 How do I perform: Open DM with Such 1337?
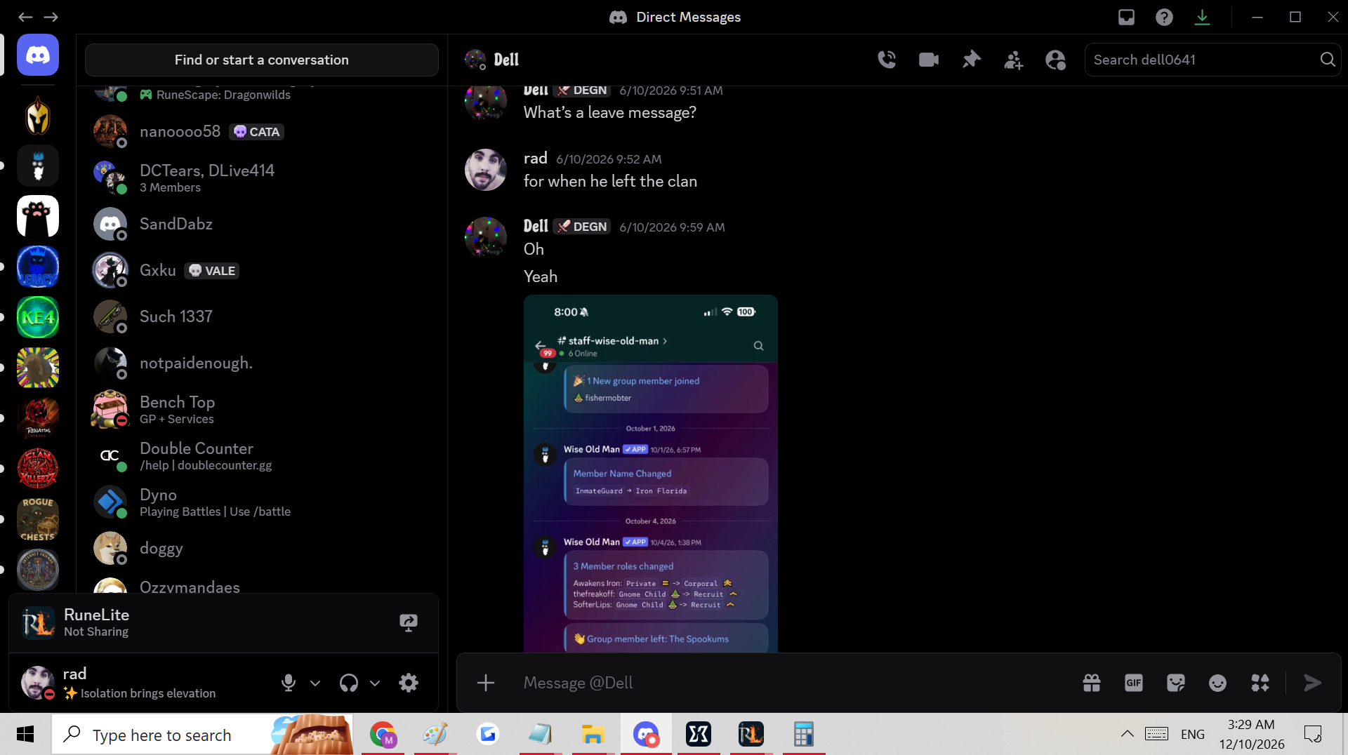pos(261,316)
